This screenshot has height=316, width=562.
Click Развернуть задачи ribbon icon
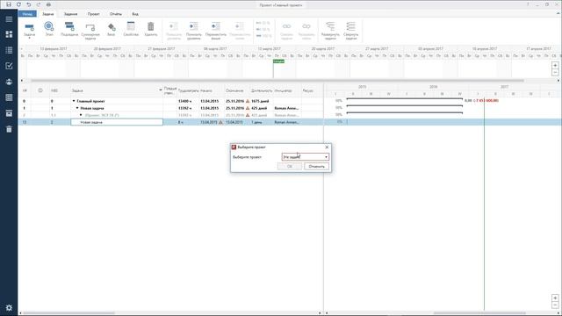tap(330, 31)
